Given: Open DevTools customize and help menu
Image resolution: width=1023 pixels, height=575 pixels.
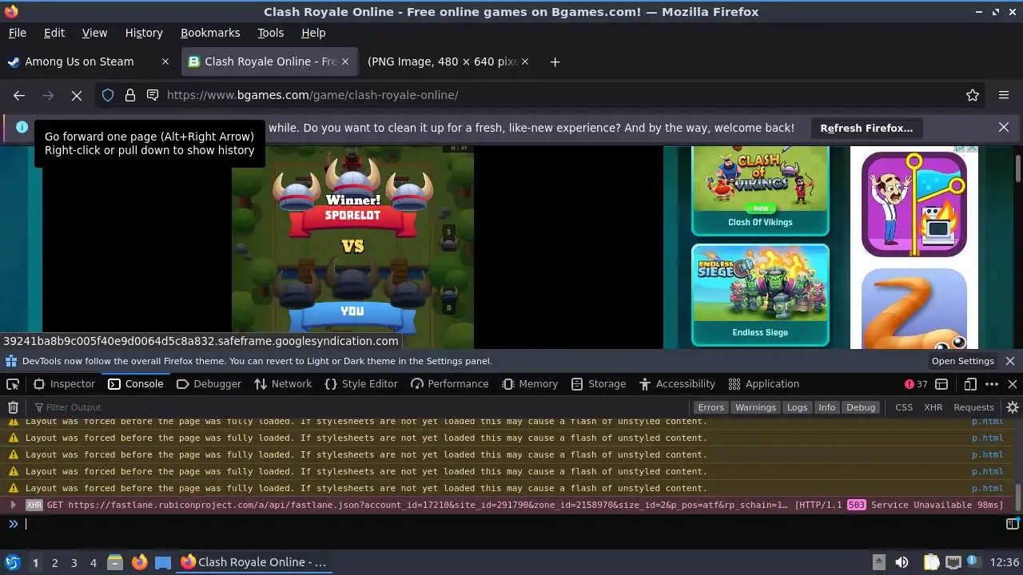Looking at the screenshot, I should pyautogui.click(x=992, y=384).
